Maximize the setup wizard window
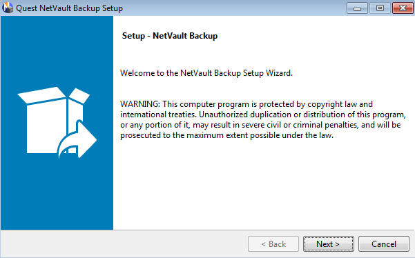The height and width of the screenshot is (258, 415). coord(380,8)
